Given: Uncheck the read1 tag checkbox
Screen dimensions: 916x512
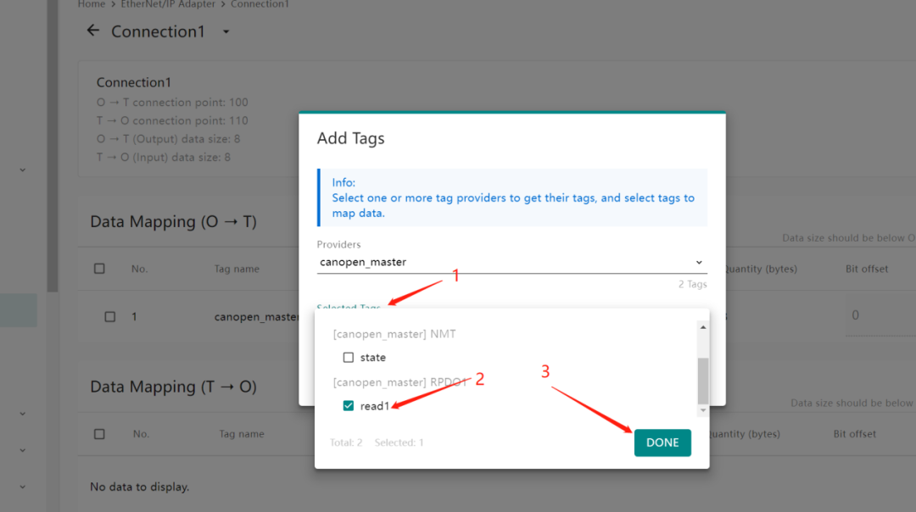Looking at the screenshot, I should pos(349,406).
